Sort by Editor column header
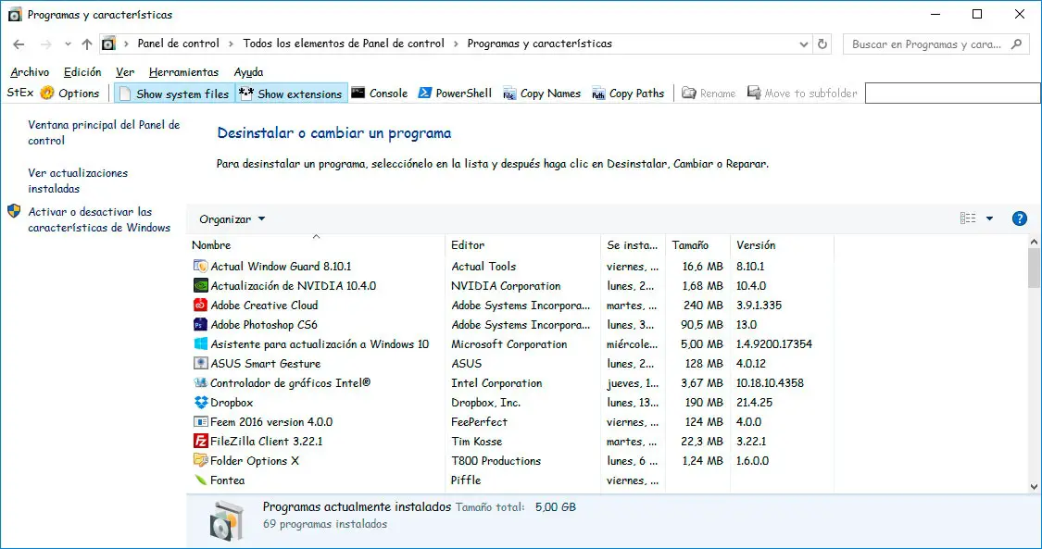 522,245
